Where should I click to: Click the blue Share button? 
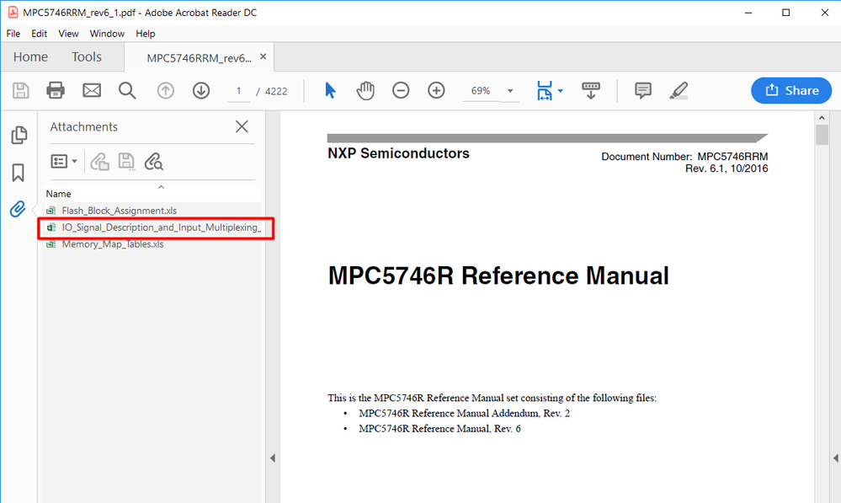791,90
